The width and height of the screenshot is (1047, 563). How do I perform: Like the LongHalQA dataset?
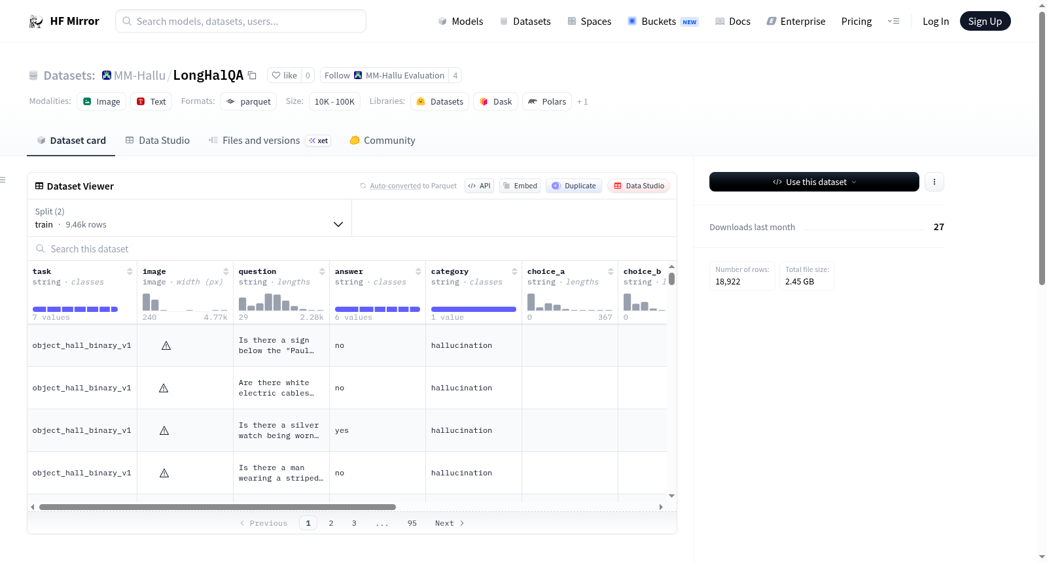click(x=285, y=75)
